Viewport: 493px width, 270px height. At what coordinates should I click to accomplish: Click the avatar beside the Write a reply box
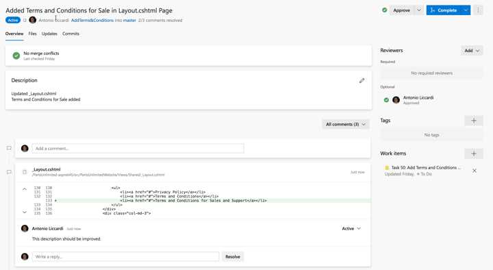(25, 256)
